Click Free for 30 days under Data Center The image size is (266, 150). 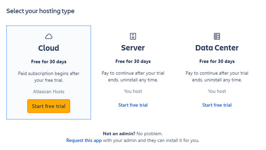click(217, 62)
